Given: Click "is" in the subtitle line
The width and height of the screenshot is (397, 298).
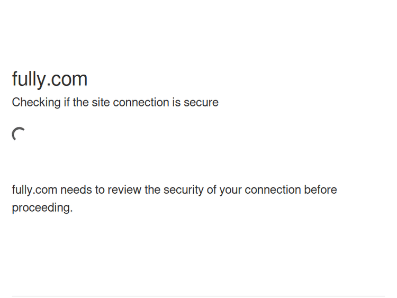Looking at the screenshot, I should click(x=176, y=103).
